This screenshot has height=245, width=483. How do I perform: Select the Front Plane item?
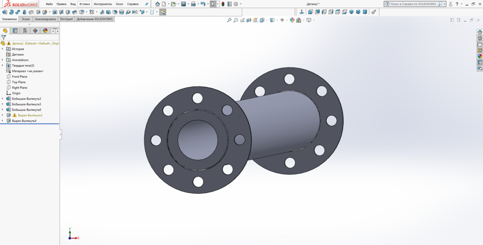19,77
